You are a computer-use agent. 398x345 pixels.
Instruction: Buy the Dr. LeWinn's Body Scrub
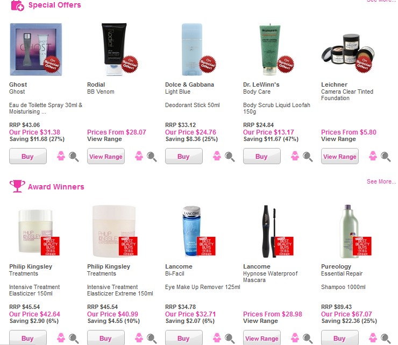262,156
